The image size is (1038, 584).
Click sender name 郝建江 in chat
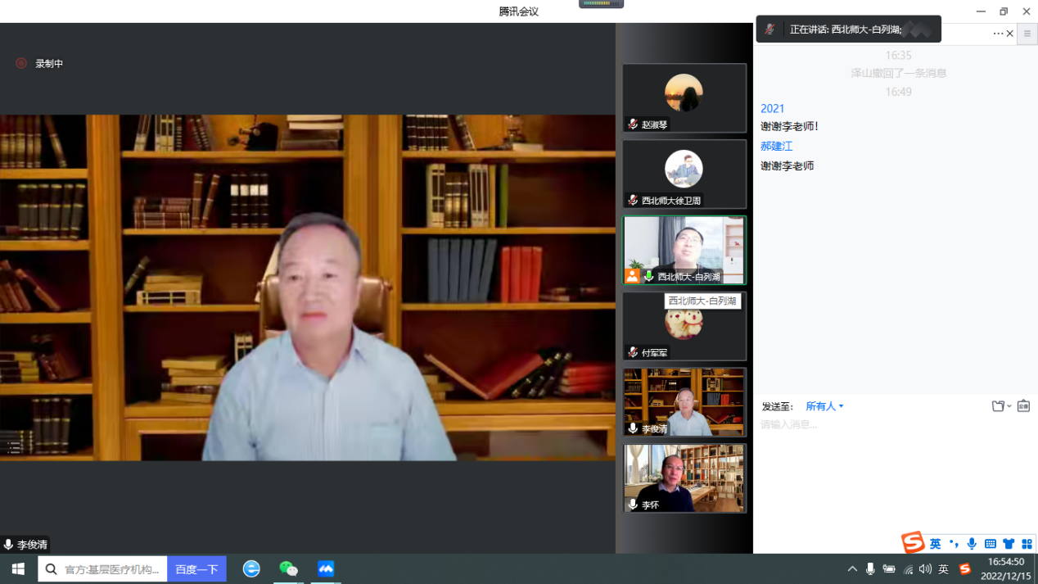tap(776, 146)
